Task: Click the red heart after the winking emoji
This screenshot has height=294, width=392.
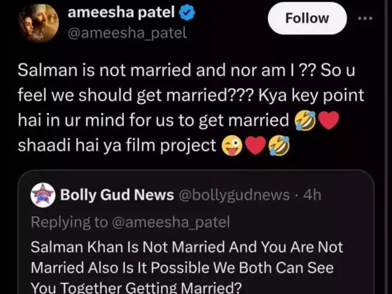Action: coord(255,146)
